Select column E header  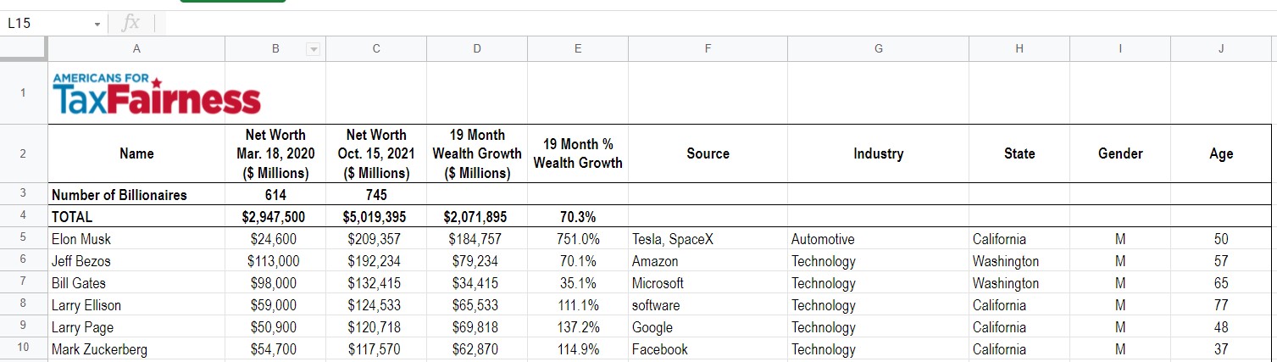point(578,49)
